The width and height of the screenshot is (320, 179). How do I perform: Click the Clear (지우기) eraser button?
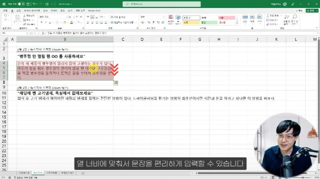272,24
